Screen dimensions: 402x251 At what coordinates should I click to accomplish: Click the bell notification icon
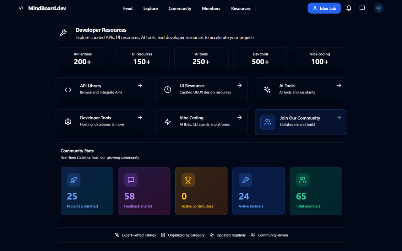coord(349,8)
